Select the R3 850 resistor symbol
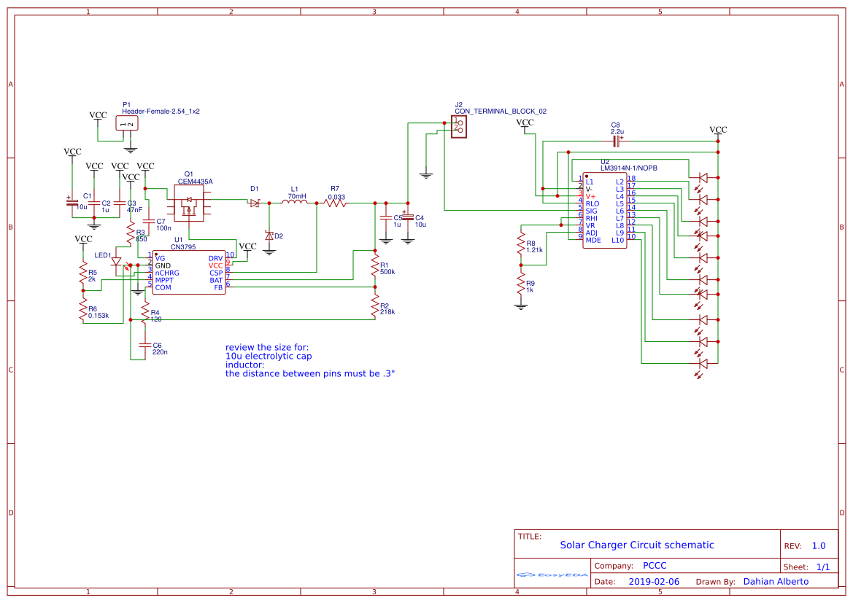The height and width of the screenshot is (603, 853). 131,233
